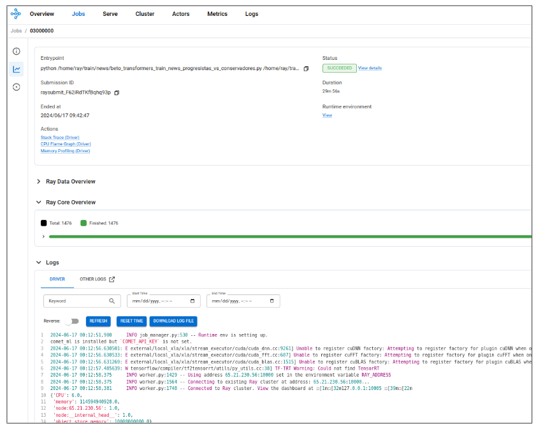This screenshot has height=427, width=543.
Task: Open the info icon in the sidebar
Action: click(17, 52)
